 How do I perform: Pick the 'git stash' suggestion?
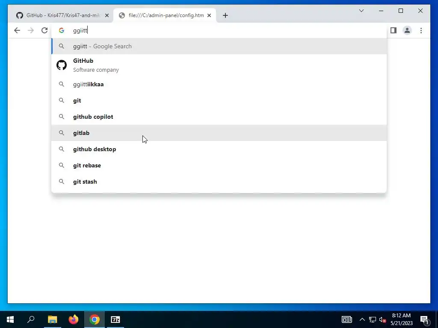pyautogui.click(x=219, y=181)
